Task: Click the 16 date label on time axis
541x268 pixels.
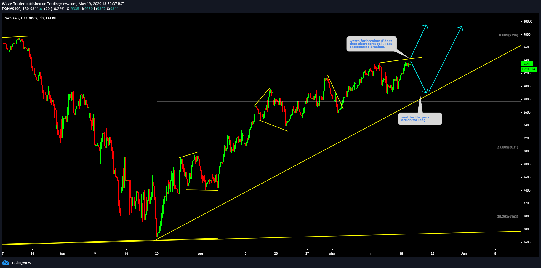Action: coord(127,253)
